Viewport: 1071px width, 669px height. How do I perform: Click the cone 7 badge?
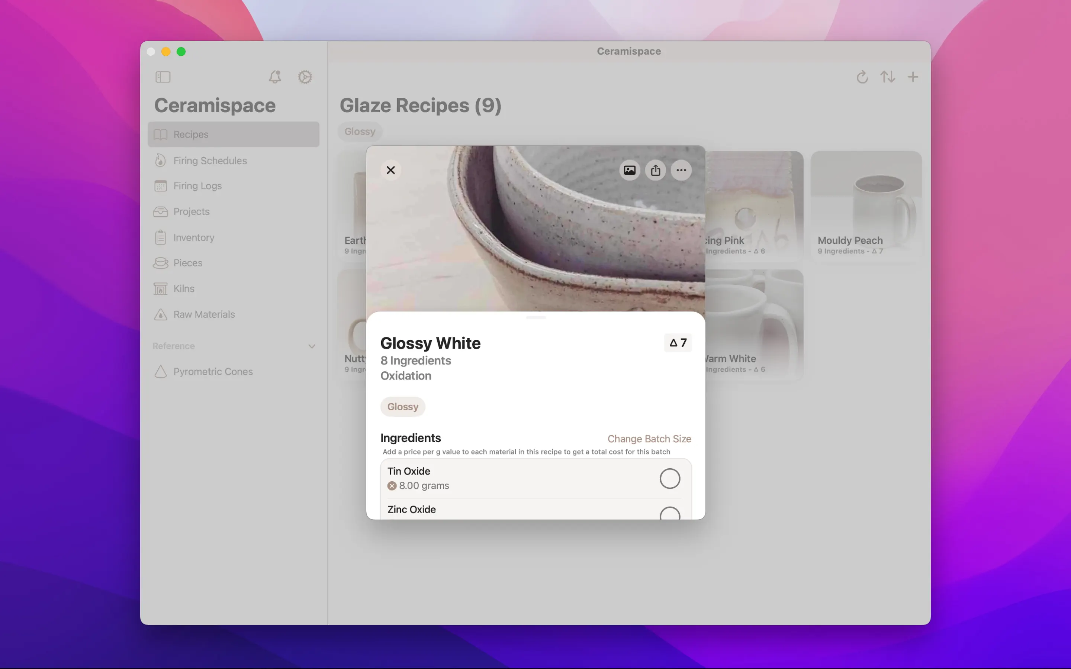678,343
